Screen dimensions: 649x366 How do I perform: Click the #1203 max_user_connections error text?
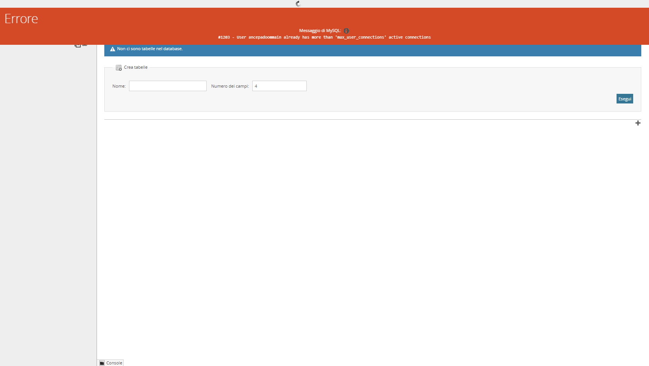(x=324, y=37)
